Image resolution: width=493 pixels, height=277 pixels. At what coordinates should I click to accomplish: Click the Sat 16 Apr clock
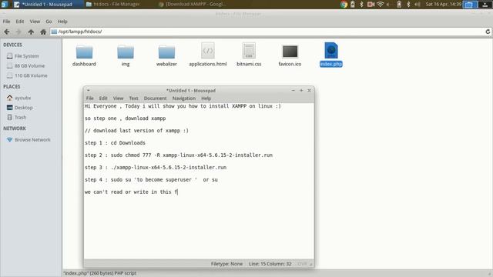[x=443, y=4]
